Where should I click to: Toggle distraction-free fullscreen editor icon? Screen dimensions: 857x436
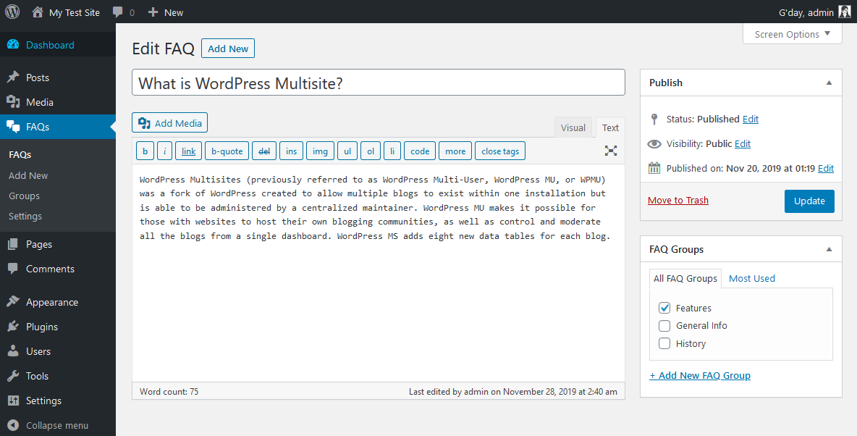pos(611,151)
